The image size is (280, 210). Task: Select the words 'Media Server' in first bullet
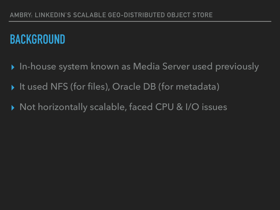tap(161, 66)
